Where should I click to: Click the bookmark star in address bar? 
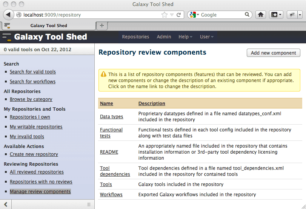pyautogui.click(x=164, y=15)
